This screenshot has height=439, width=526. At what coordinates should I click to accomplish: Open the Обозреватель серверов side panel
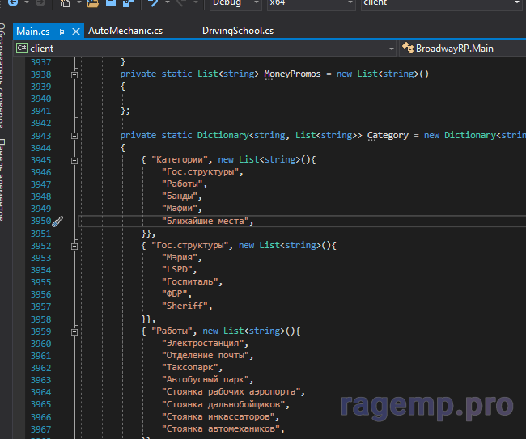point(4,77)
